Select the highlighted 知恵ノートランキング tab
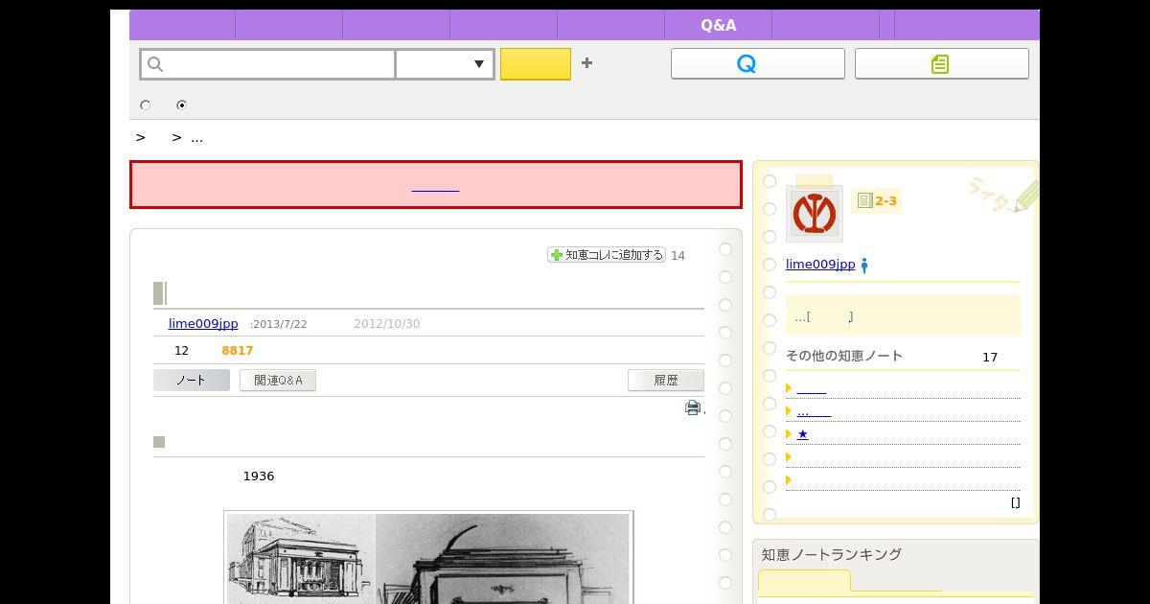Image resolution: width=1150 pixels, height=604 pixels. coord(804,582)
